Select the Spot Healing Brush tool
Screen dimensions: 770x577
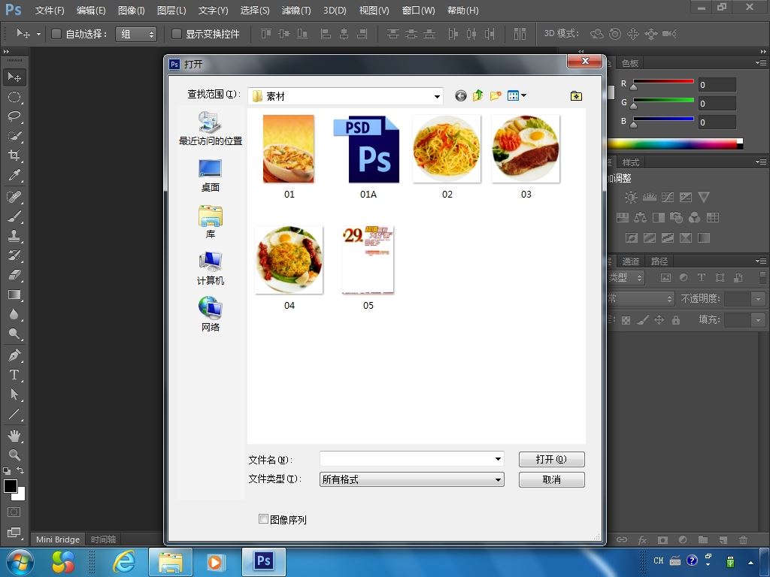[14, 197]
